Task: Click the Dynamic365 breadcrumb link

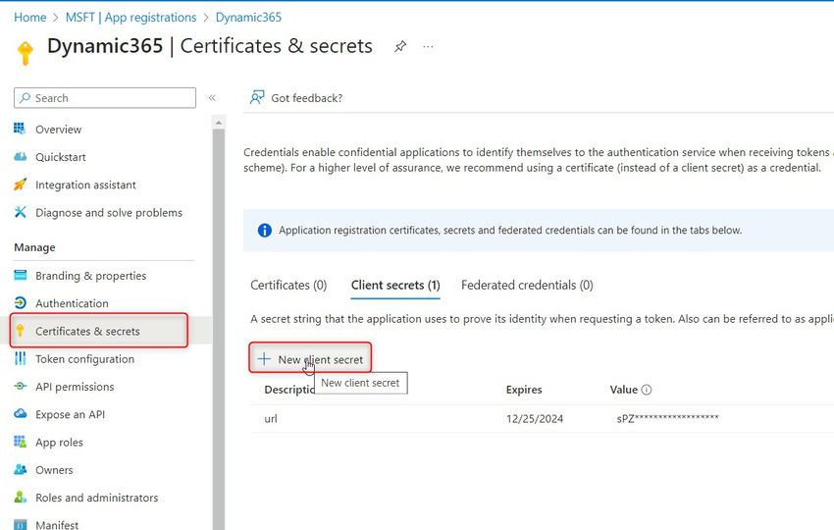Action: click(248, 18)
